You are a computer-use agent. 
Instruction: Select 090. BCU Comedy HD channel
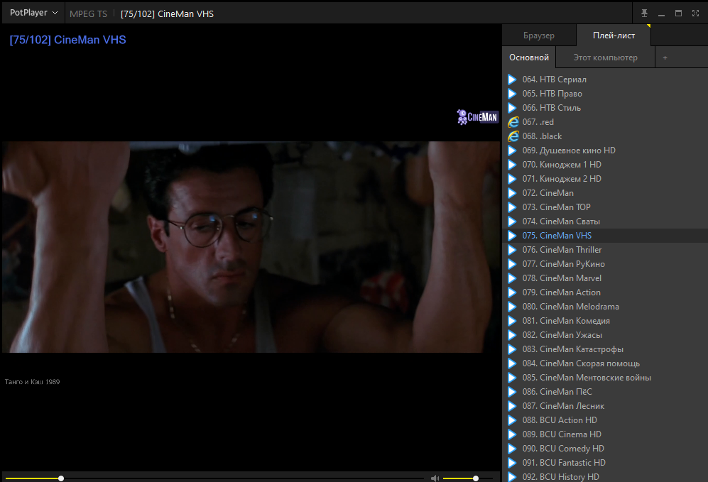pyautogui.click(x=563, y=449)
